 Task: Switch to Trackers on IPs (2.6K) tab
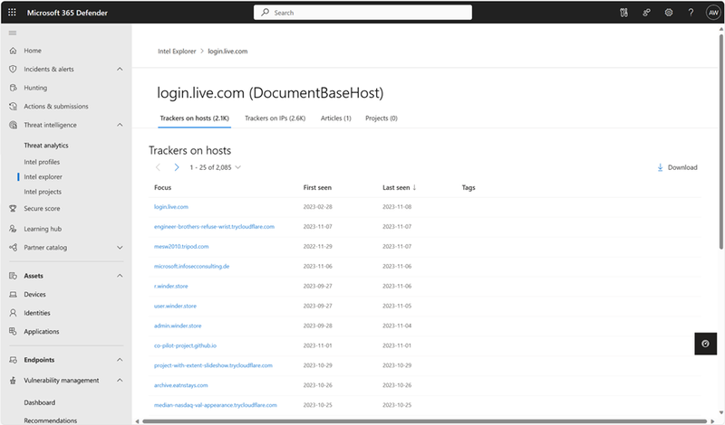(275, 118)
